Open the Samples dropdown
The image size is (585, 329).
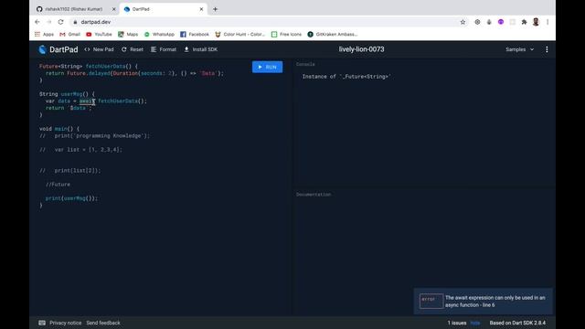click(x=520, y=49)
